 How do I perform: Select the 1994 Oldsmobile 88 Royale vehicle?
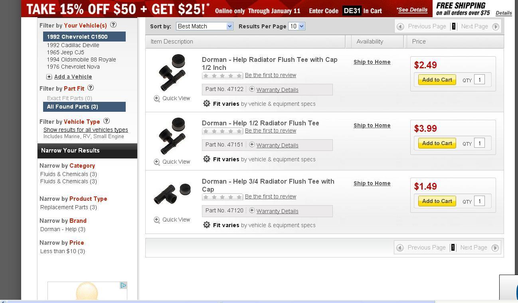pos(81,59)
